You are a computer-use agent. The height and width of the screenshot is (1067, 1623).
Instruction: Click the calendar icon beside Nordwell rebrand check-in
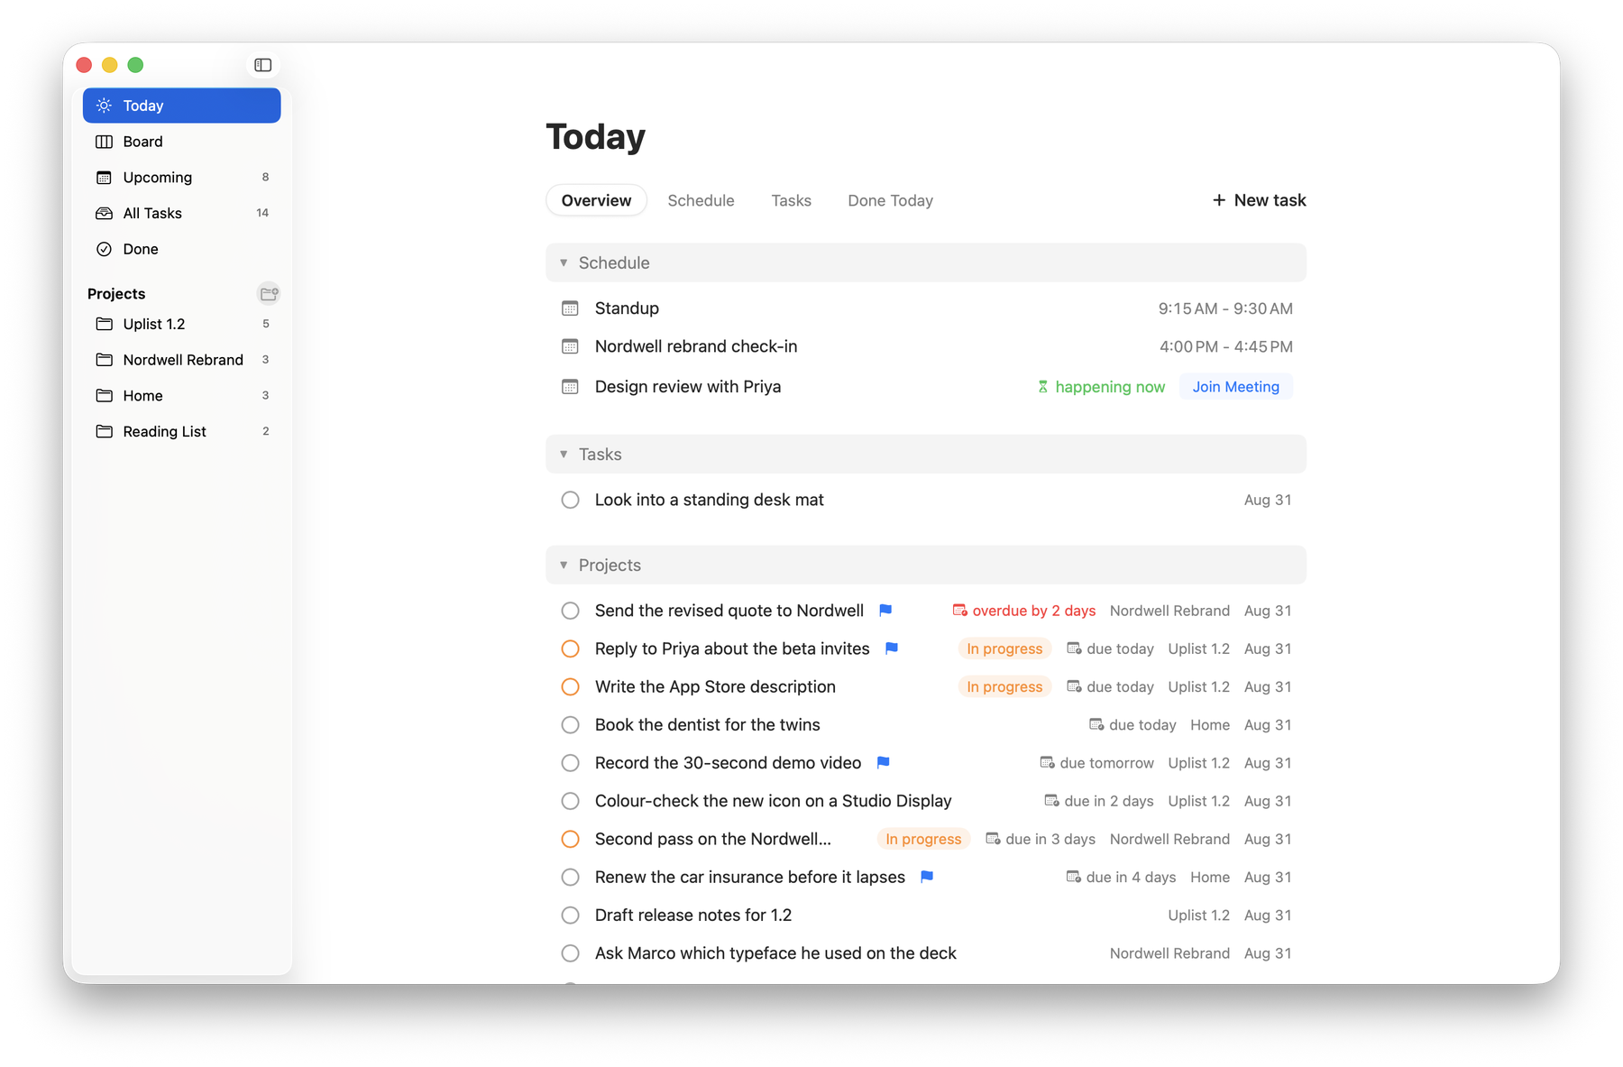point(570,346)
